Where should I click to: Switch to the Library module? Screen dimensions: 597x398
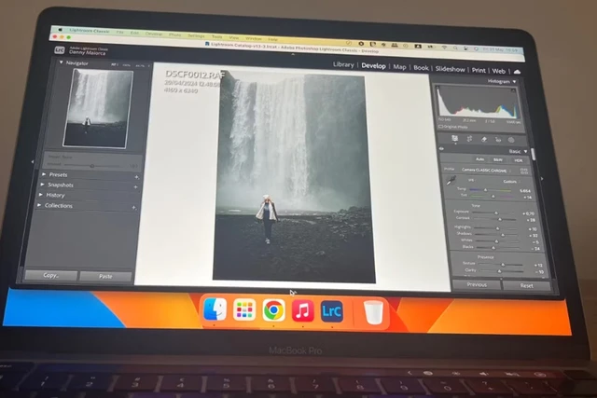click(x=343, y=66)
